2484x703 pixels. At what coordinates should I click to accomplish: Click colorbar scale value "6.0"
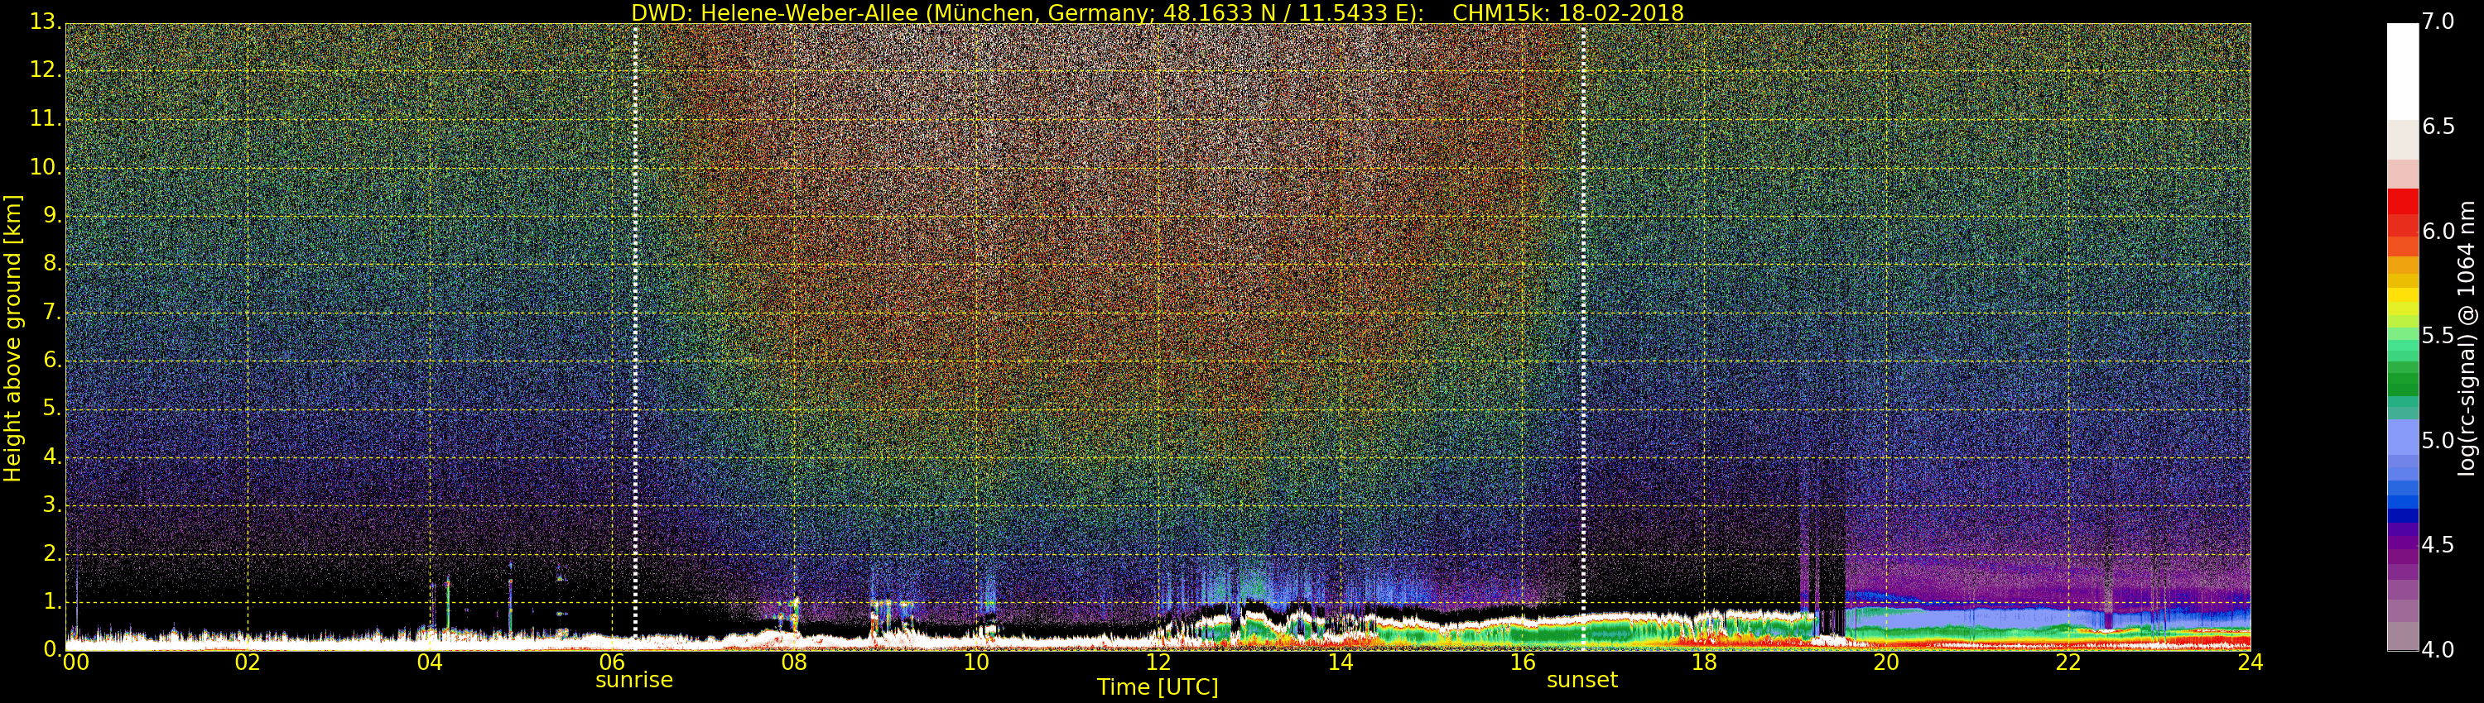pos(2438,232)
